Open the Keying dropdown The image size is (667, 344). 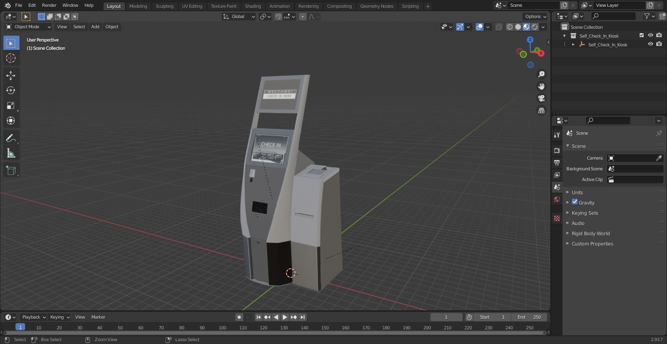60,317
